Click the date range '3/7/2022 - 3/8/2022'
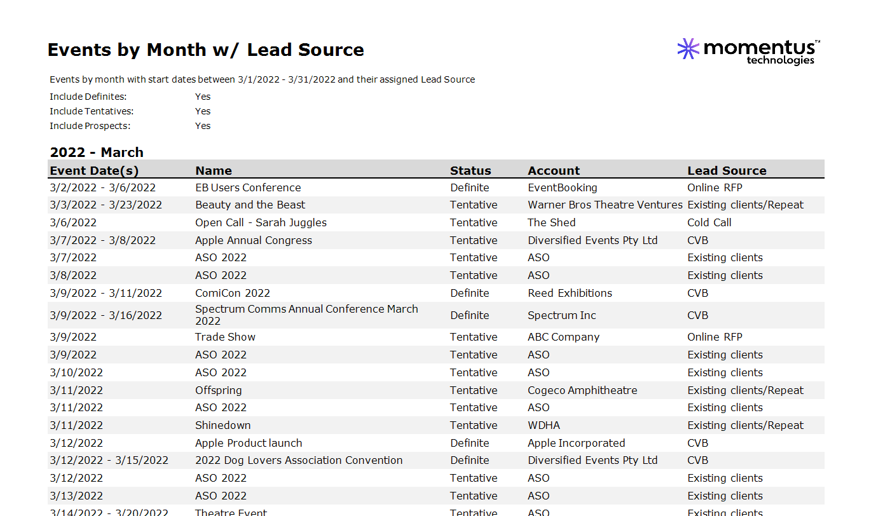The width and height of the screenshot is (871, 516). (103, 240)
